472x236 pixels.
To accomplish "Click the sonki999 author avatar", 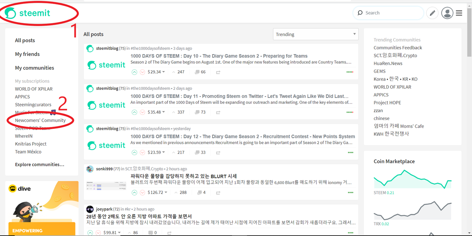I will tap(90, 169).
